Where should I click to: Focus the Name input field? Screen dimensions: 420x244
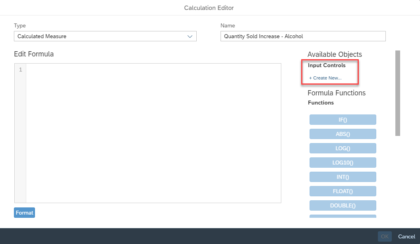pyautogui.click(x=303, y=37)
